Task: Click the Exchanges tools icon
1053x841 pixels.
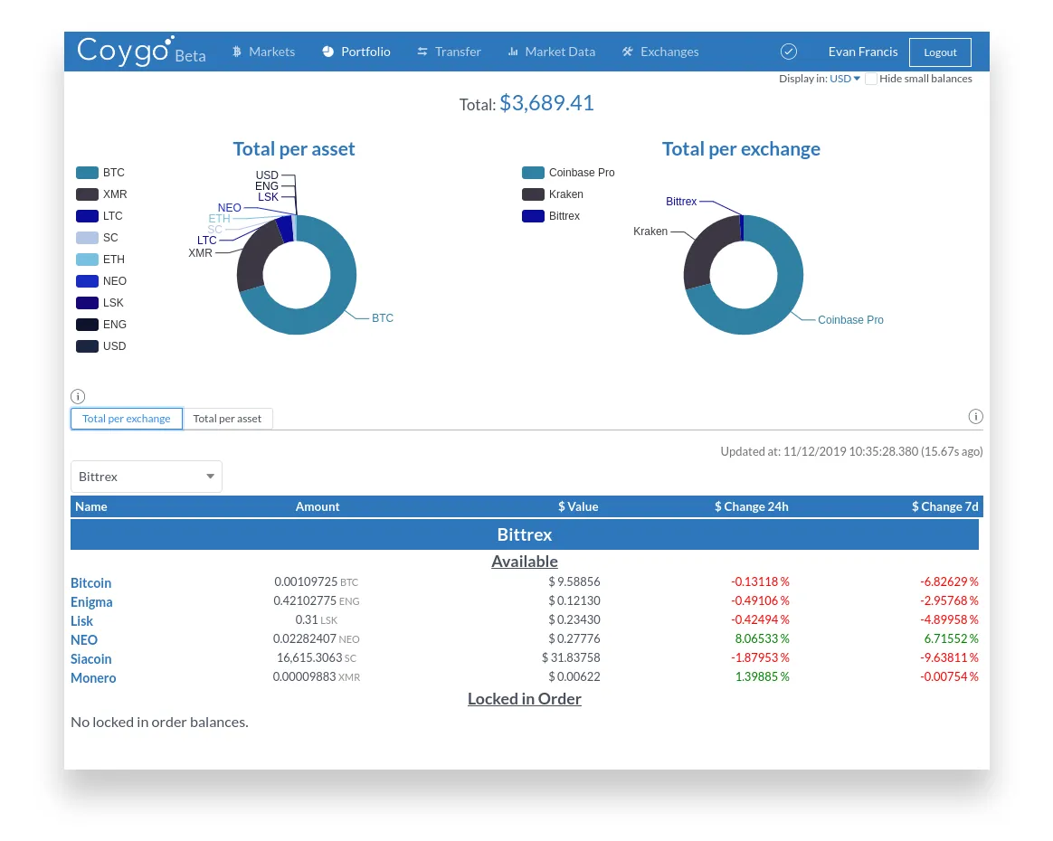Action: point(627,52)
